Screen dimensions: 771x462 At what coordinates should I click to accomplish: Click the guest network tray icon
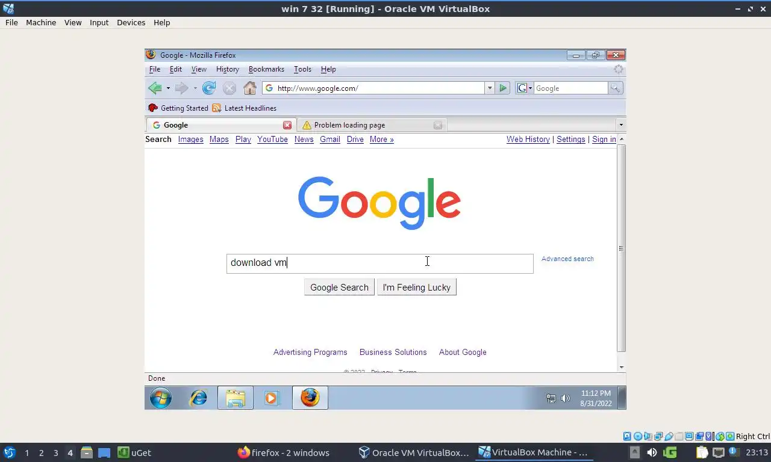pyautogui.click(x=551, y=398)
